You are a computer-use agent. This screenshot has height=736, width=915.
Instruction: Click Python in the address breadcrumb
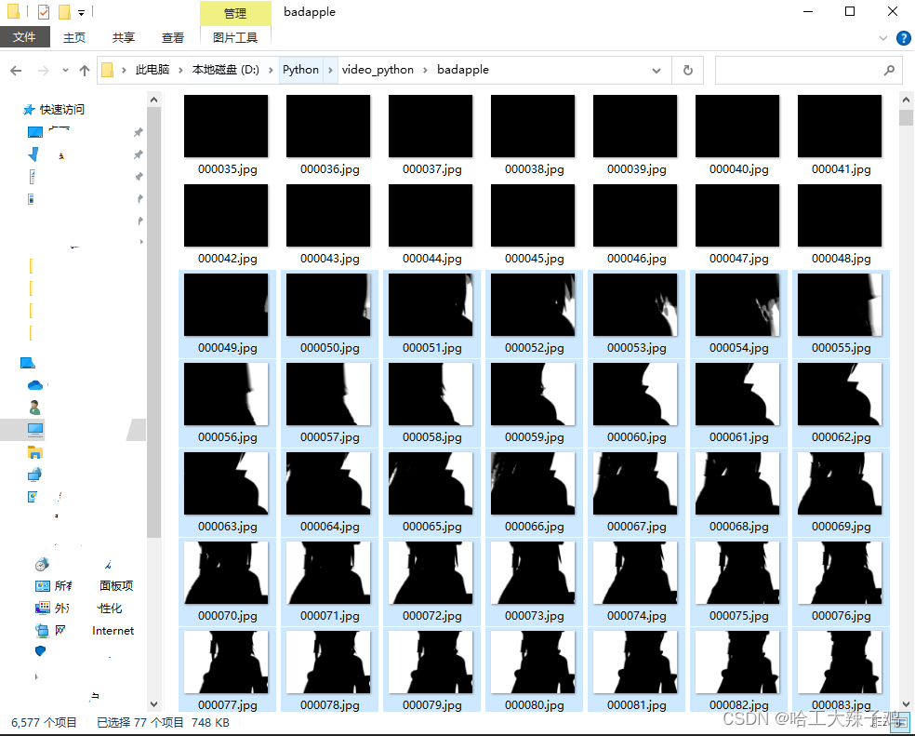(300, 70)
